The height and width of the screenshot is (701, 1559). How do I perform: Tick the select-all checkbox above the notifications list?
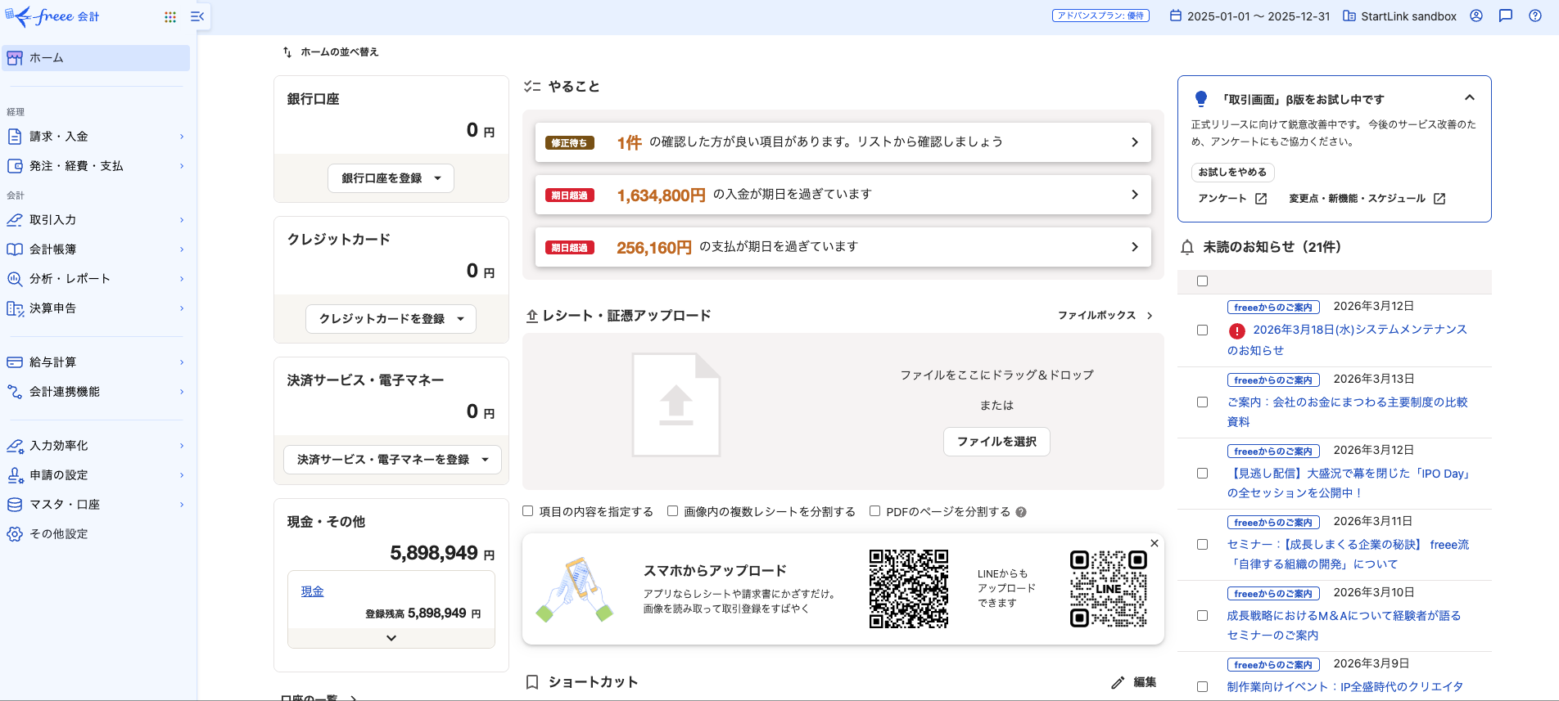1202,281
